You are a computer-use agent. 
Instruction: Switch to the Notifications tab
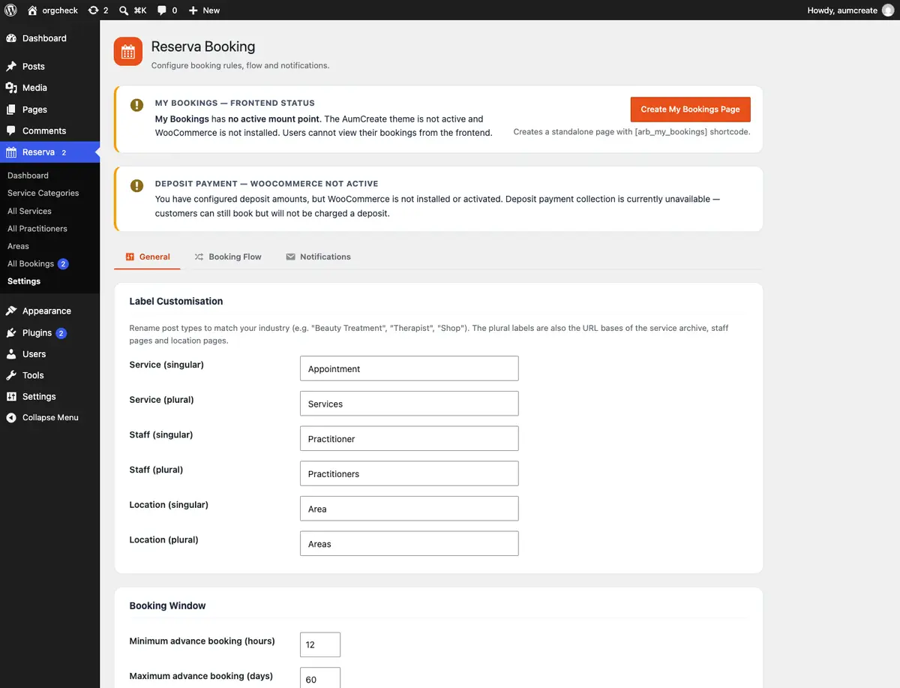319,257
